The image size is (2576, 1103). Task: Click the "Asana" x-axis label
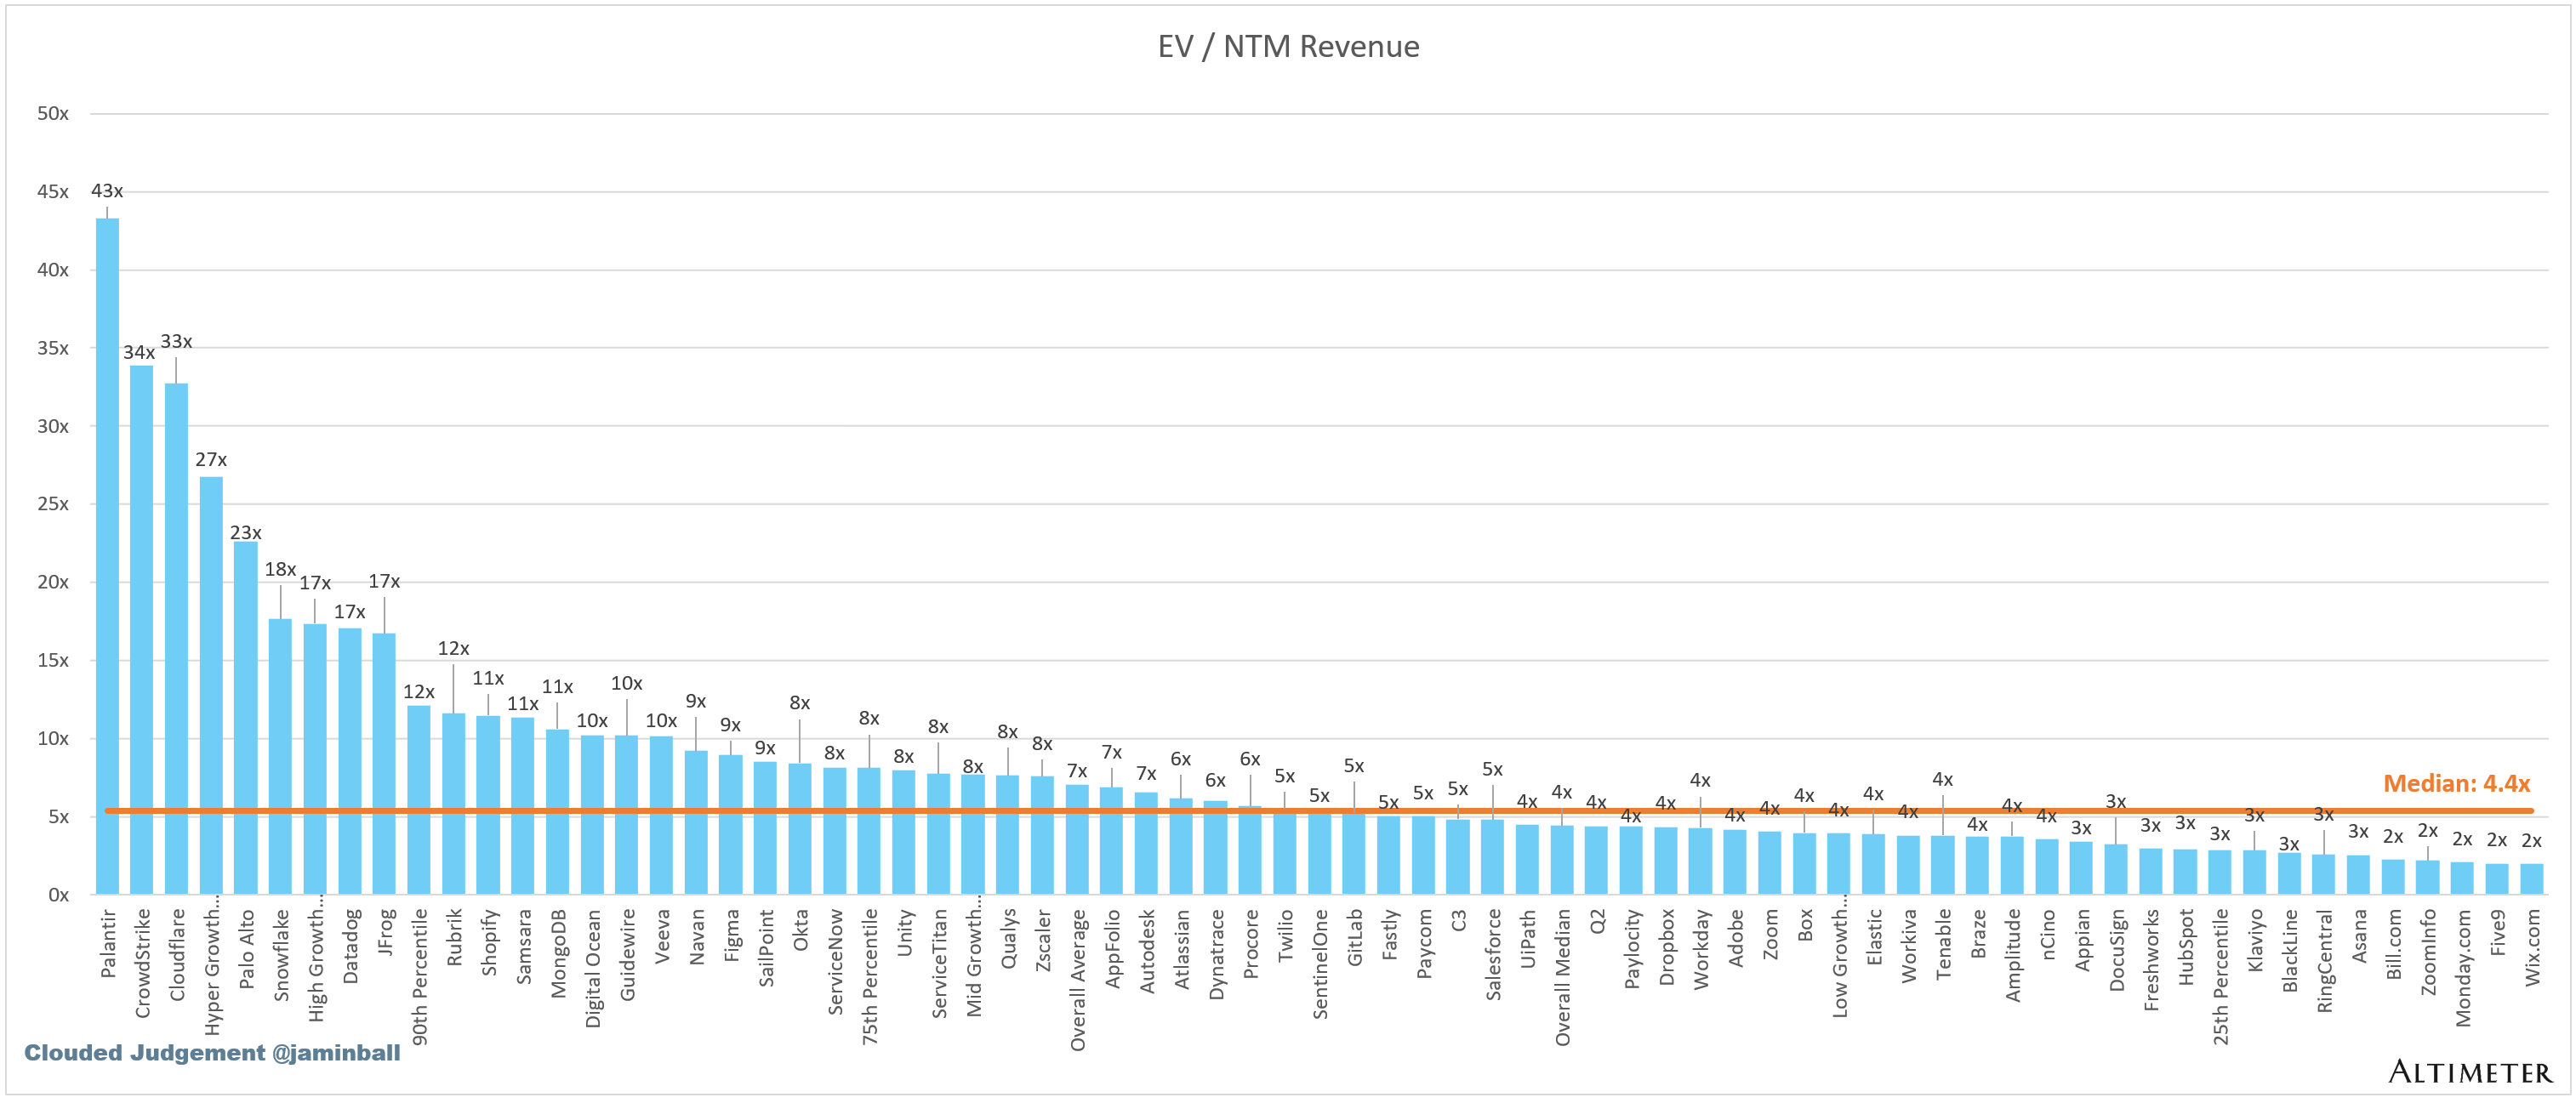coord(2360,936)
